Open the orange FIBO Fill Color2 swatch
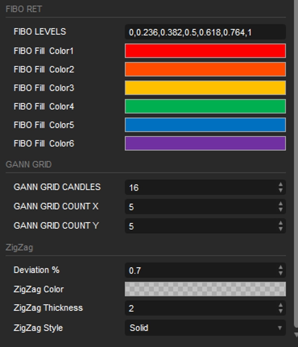298x347 pixels. click(x=205, y=69)
